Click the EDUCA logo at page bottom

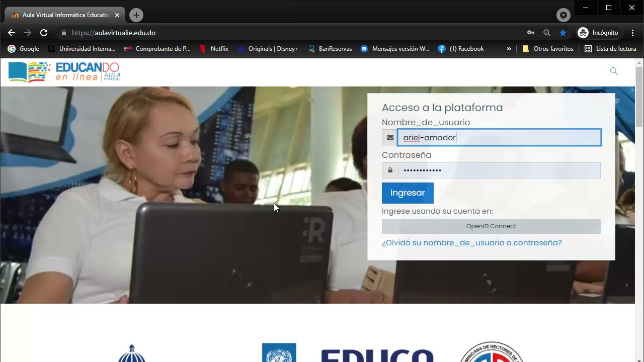(377, 355)
